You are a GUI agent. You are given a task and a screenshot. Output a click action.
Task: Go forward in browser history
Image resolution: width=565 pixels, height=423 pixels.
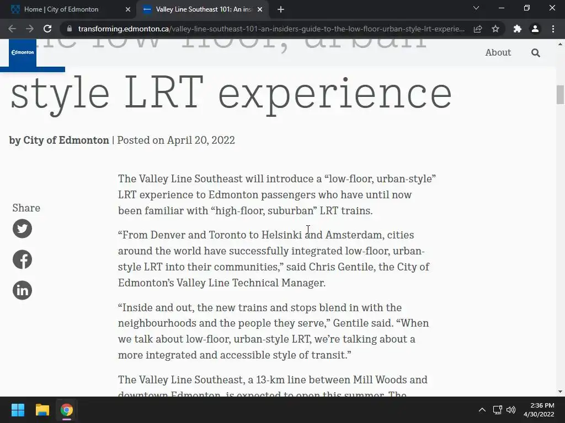point(30,29)
